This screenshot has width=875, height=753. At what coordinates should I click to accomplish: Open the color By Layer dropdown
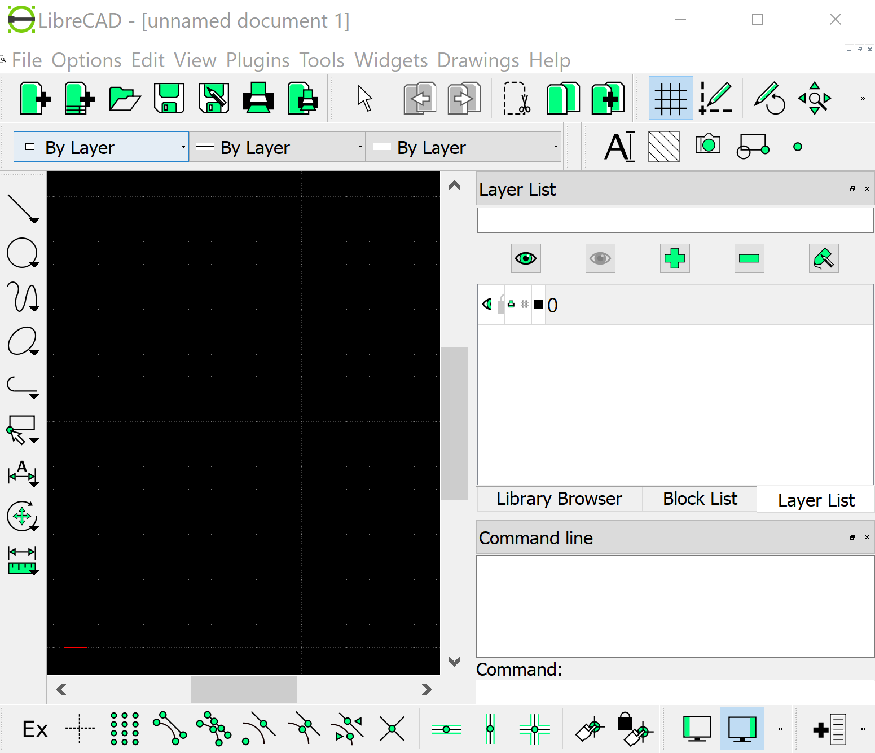(101, 147)
